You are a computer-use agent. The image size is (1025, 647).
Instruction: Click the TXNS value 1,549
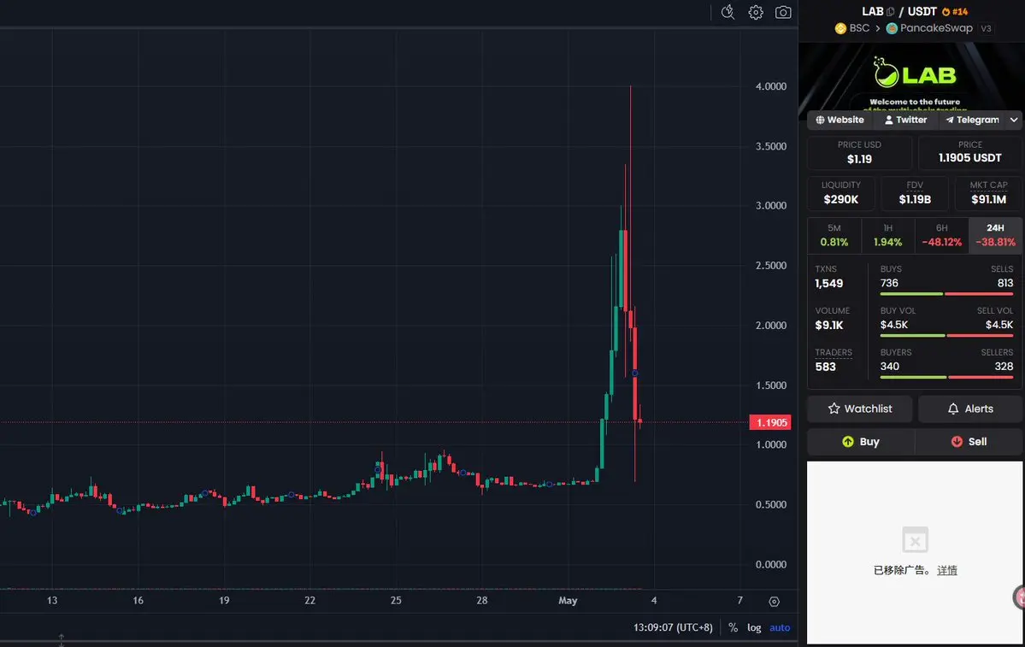click(829, 284)
